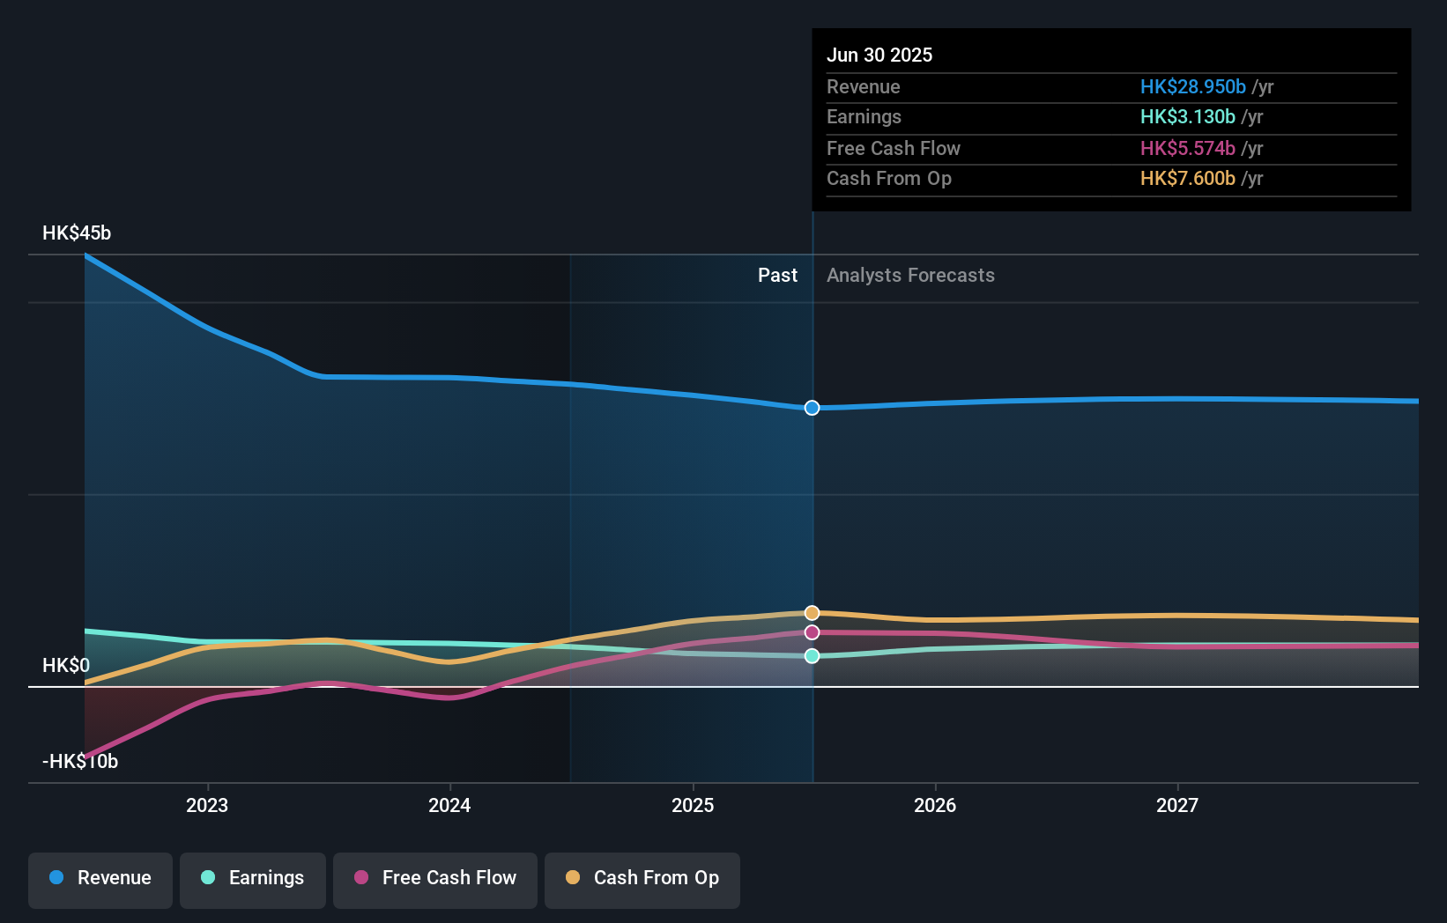Viewport: 1447px width, 923px height.
Task: Collapse the Past data region
Action: coord(777,276)
